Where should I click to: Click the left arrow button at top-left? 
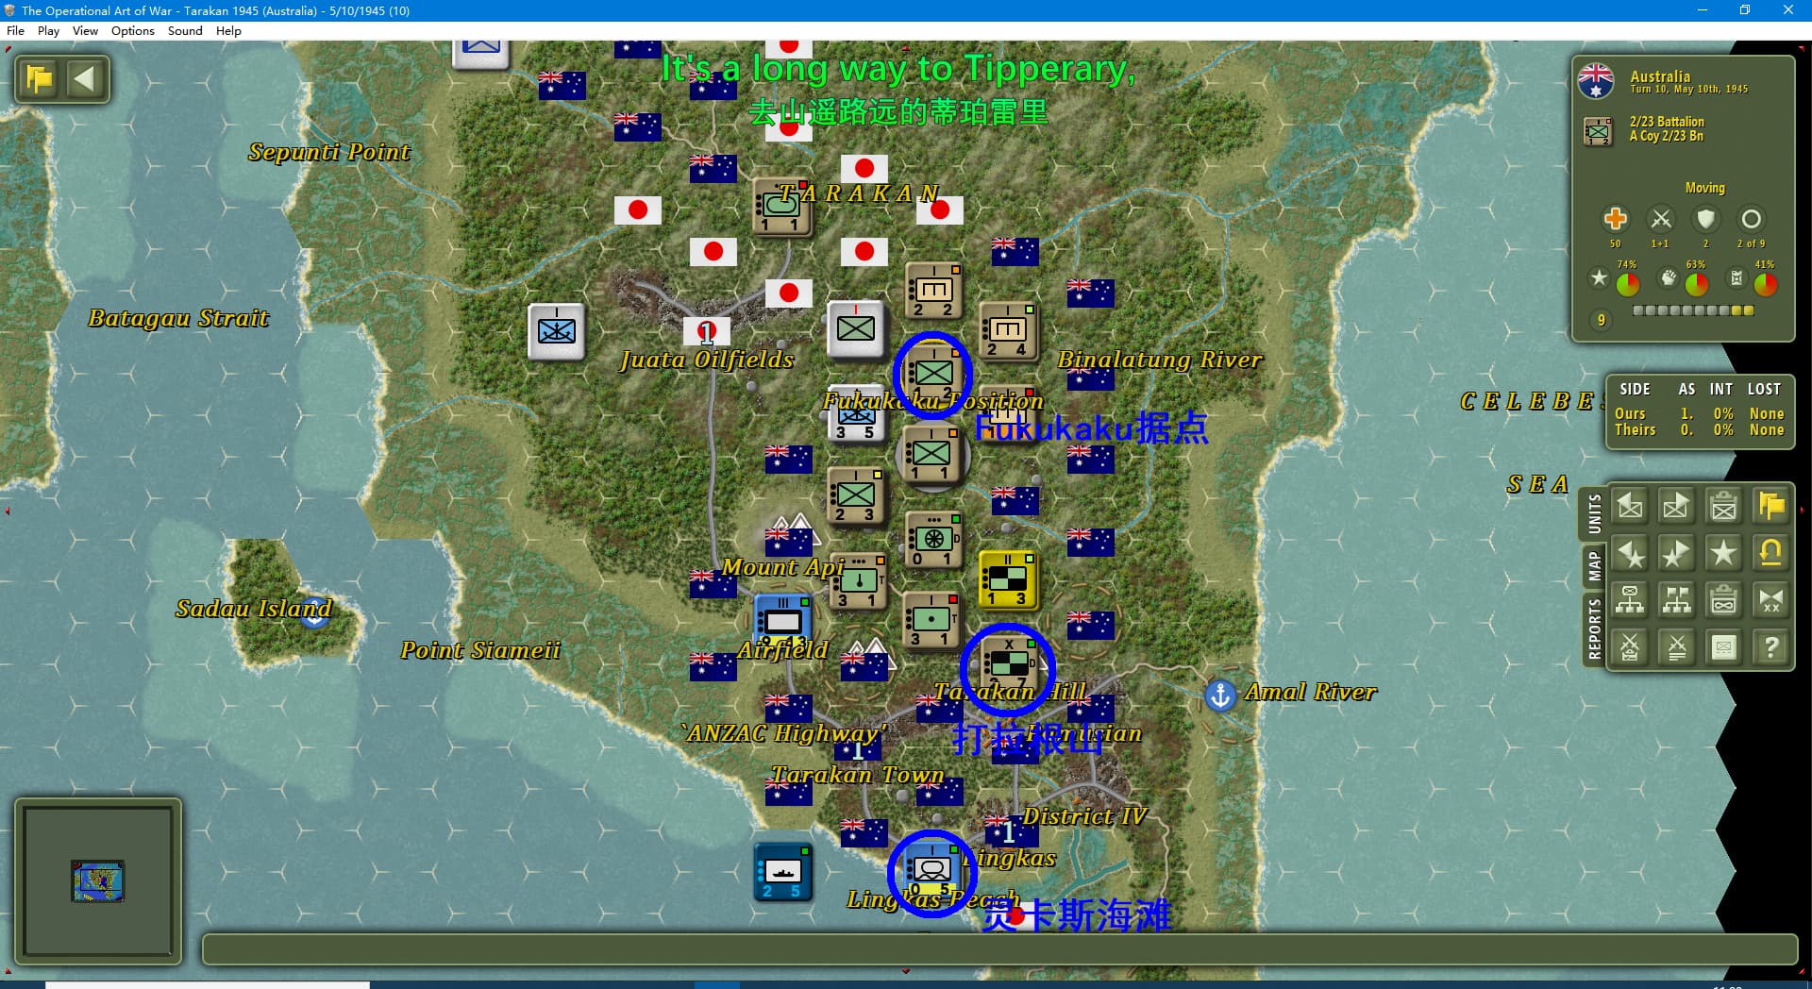pyautogui.click(x=85, y=79)
